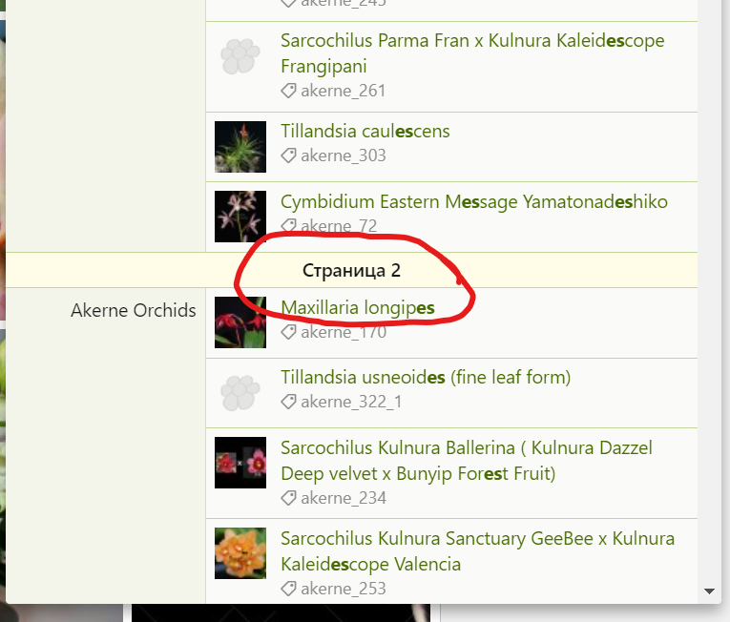
Task: Click placeholder flower icon for Tillandsia usneoides
Action: 240,393
